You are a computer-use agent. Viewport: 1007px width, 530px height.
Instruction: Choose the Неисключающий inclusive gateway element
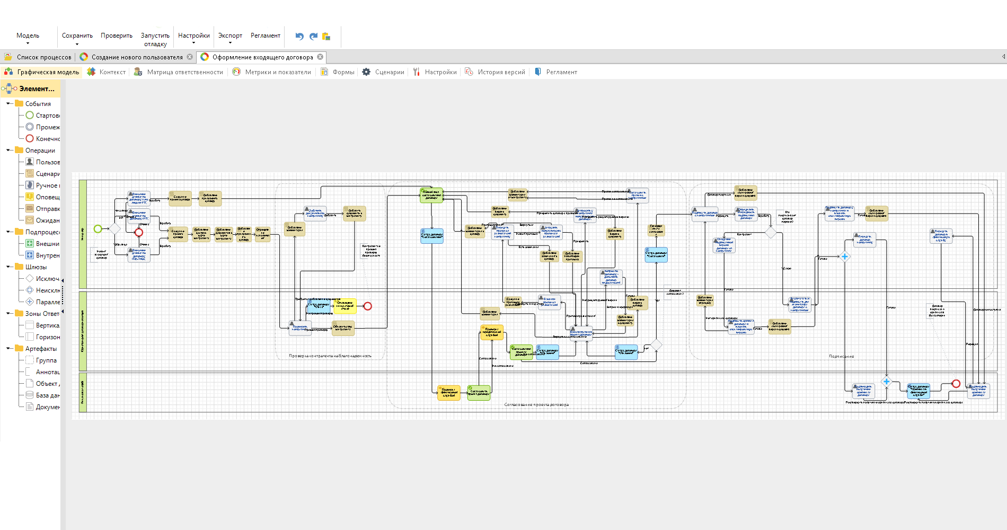[42, 290]
